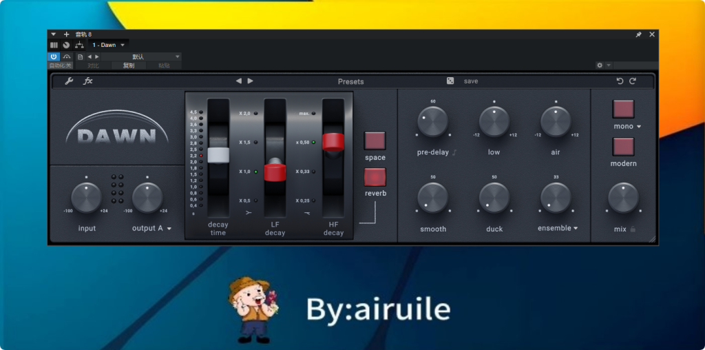Toggle the automation off button

click(60, 65)
